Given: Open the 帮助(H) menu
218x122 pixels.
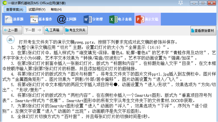Looking at the screenshot, I should [56, 10].
